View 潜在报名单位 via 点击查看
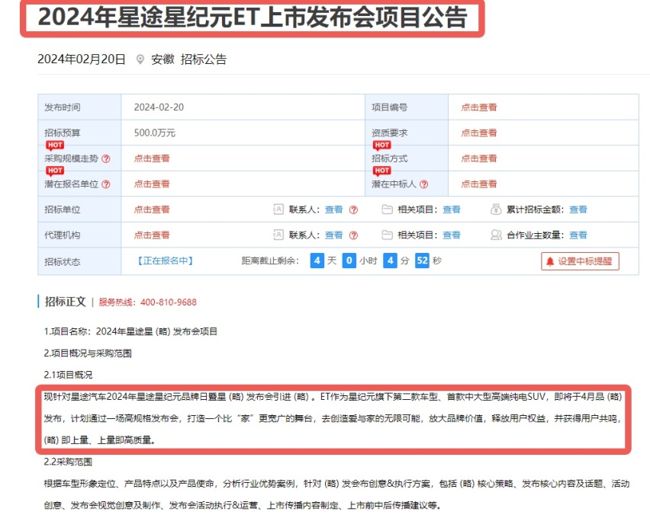Screen dimensions: 650x518 [152, 184]
